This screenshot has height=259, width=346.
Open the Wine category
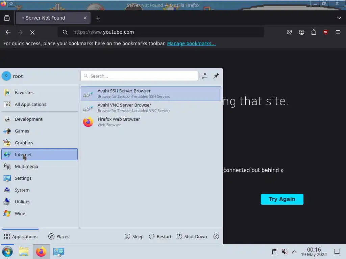tap(40, 213)
